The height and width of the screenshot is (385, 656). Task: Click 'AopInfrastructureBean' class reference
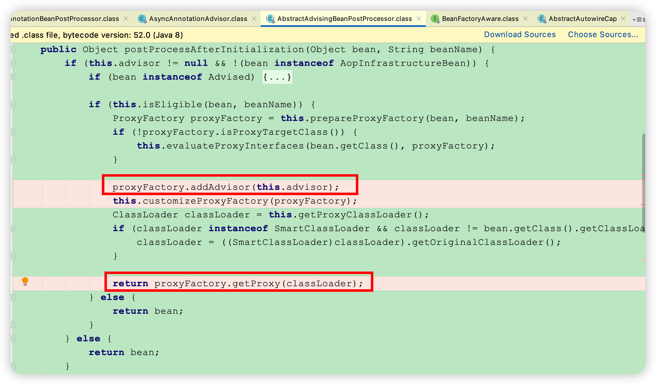[x=403, y=63]
